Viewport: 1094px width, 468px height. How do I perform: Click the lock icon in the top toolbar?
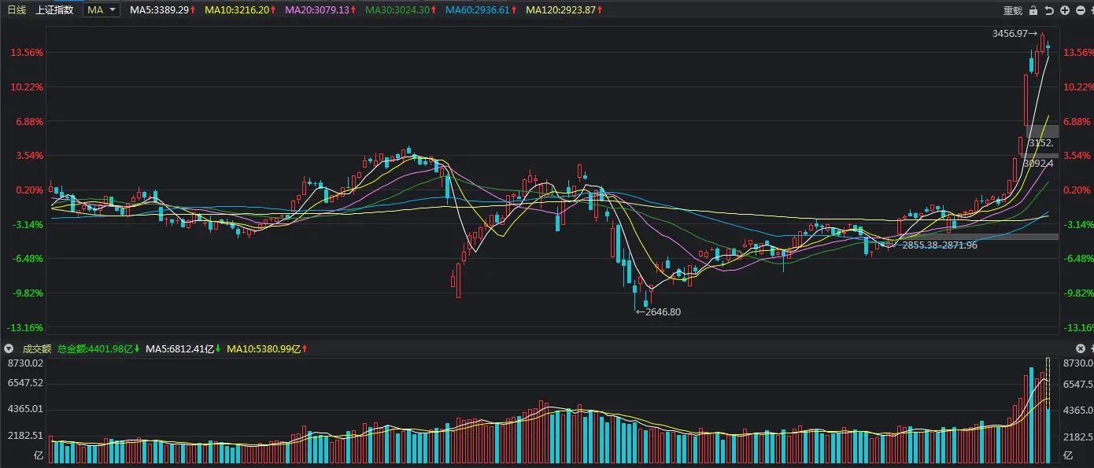[x=1035, y=10]
